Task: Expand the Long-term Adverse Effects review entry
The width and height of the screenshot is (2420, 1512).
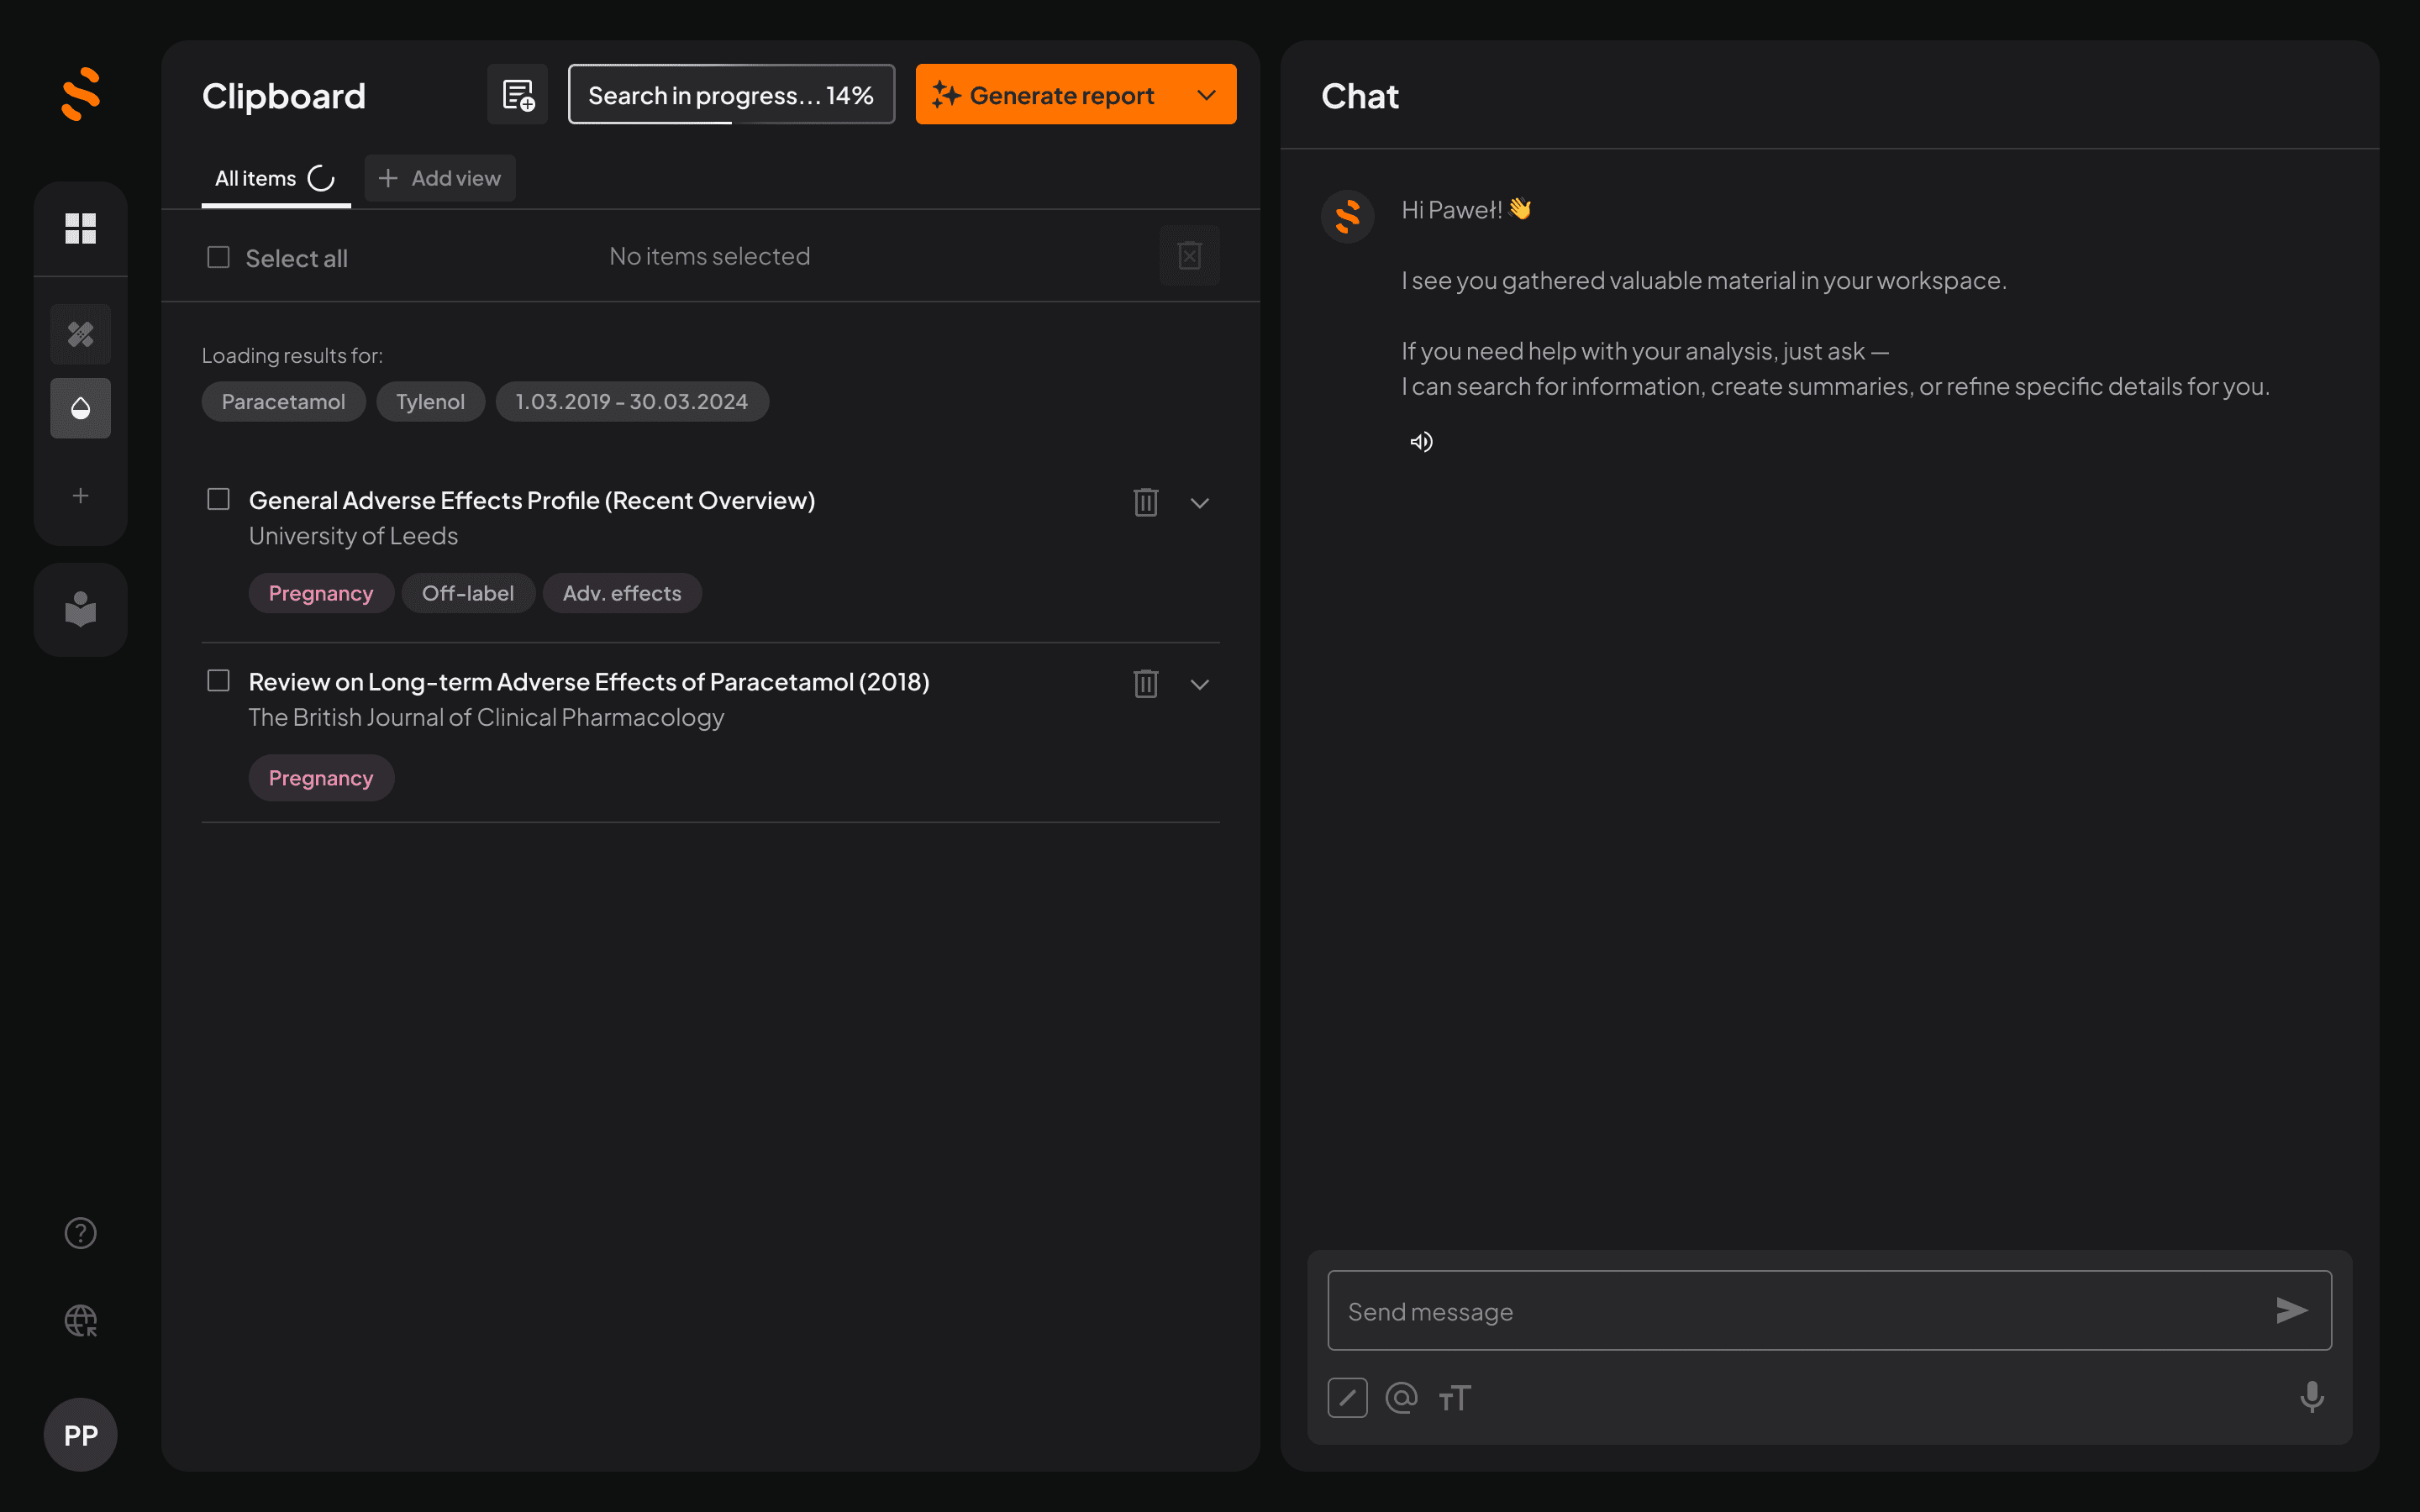Action: tap(1199, 685)
